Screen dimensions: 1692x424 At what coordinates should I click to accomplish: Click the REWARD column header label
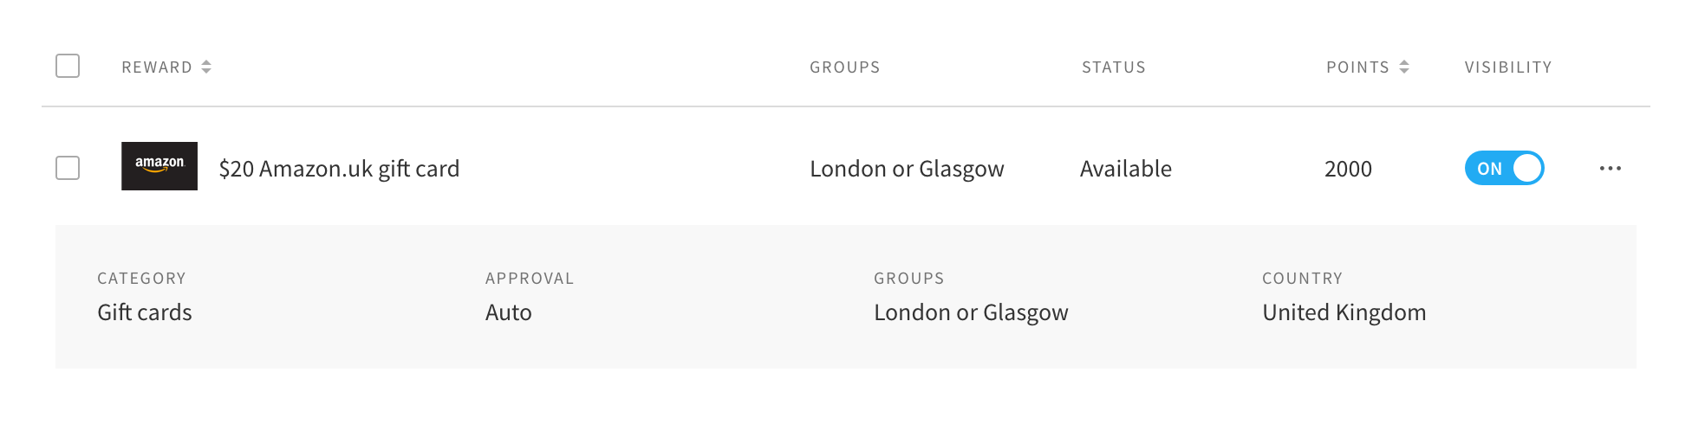[157, 67]
